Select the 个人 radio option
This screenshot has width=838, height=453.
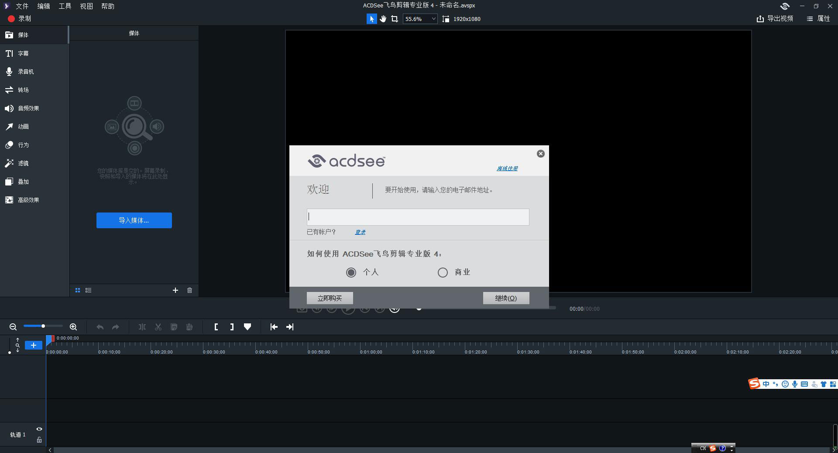pos(351,272)
